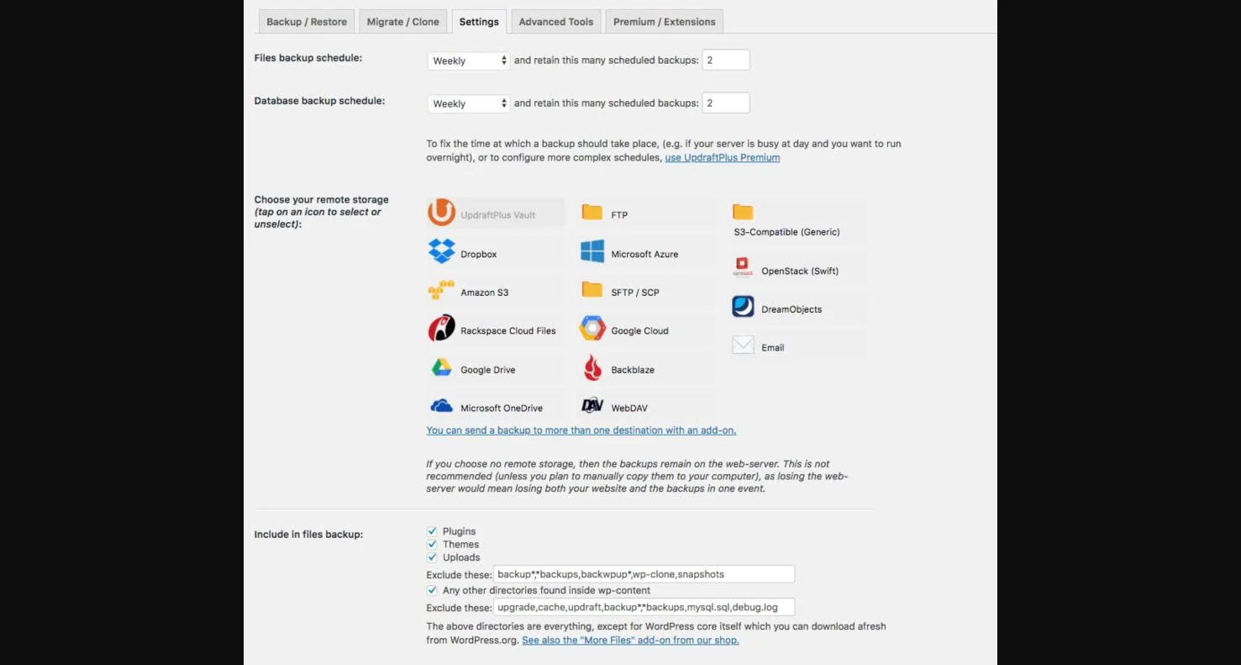The height and width of the screenshot is (665, 1241).
Task: Go to the Advanced Tools tab
Action: [x=556, y=22]
